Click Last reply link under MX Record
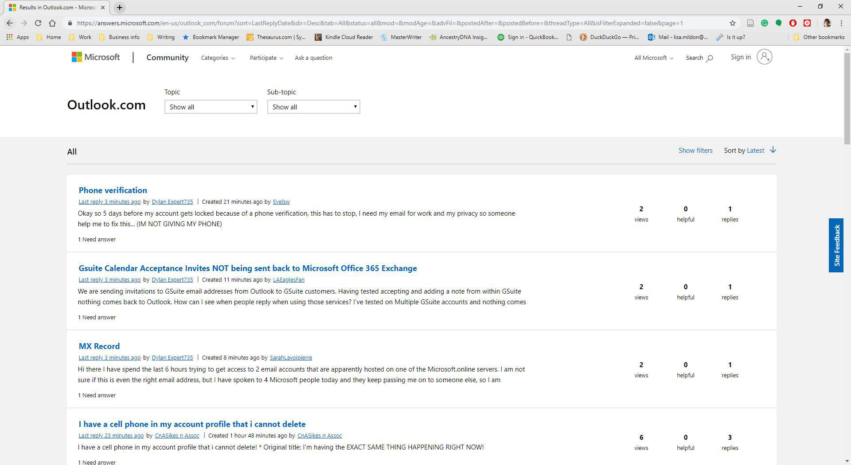This screenshot has height=465, width=851. [x=109, y=358]
